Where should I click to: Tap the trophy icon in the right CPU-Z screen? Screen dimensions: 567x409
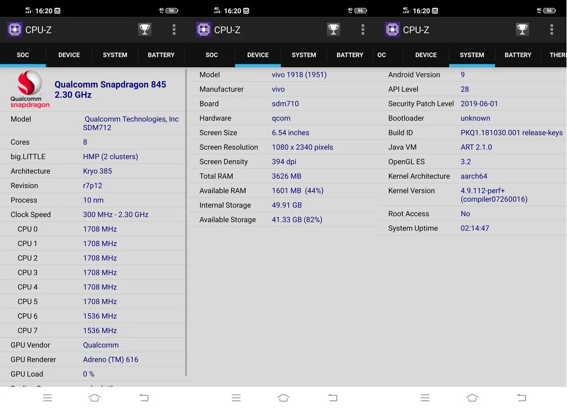522,29
